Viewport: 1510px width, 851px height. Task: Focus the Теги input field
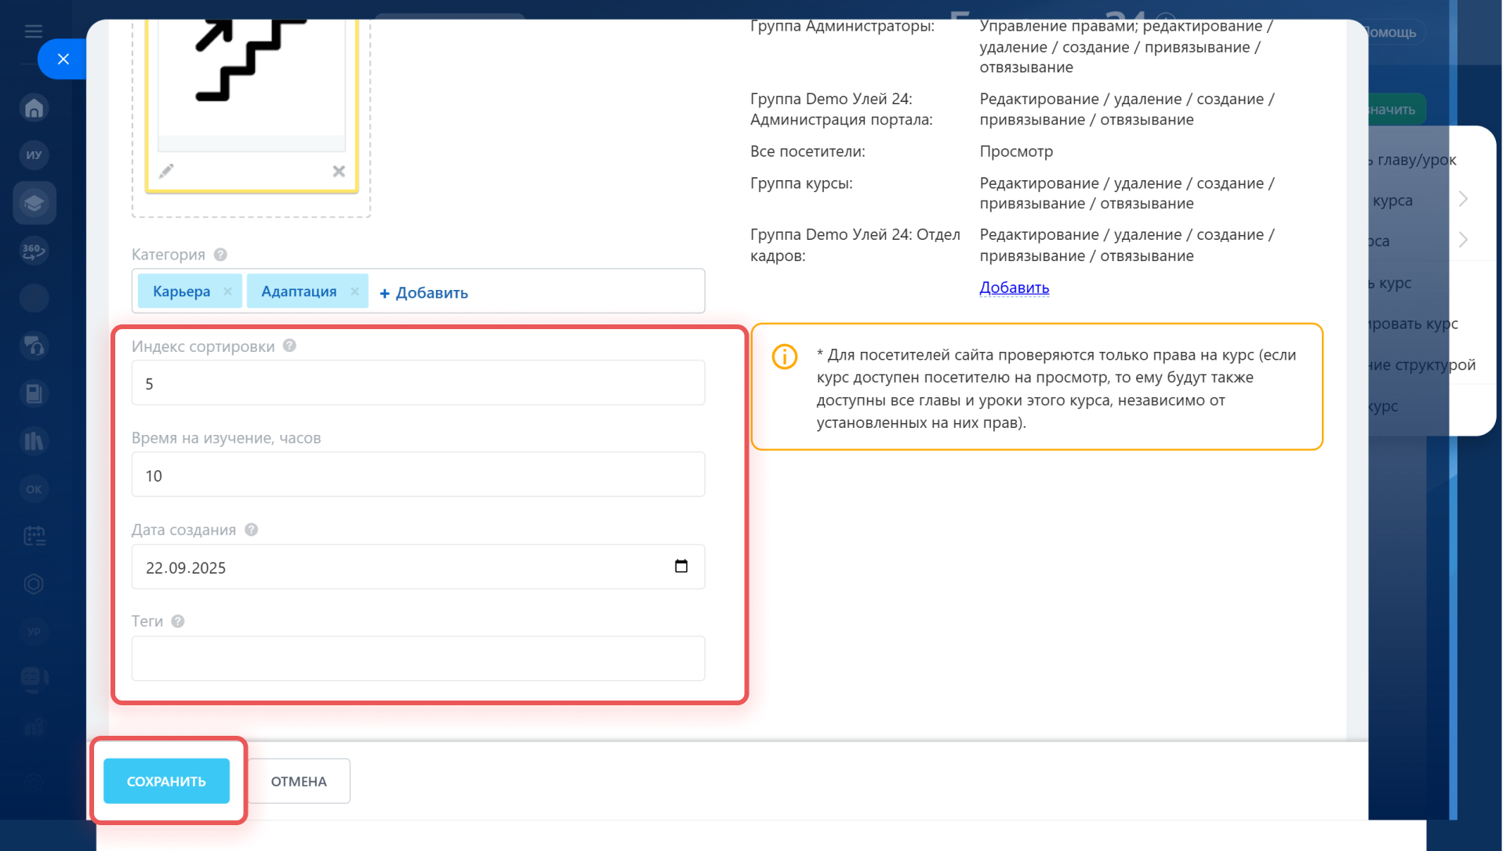pos(418,658)
